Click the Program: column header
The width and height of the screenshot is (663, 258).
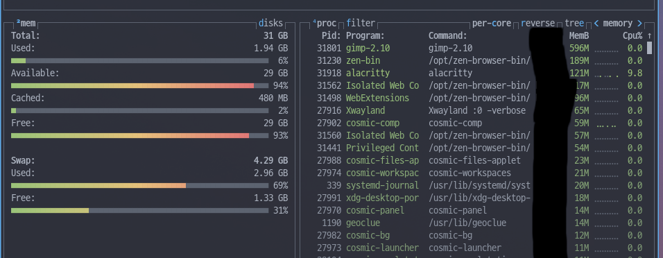pyautogui.click(x=365, y=36)
